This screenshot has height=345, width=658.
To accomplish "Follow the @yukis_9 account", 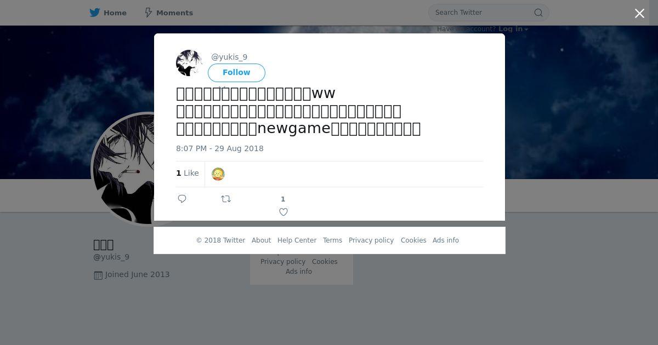I will pyautogui.click(x=236, y=72).
